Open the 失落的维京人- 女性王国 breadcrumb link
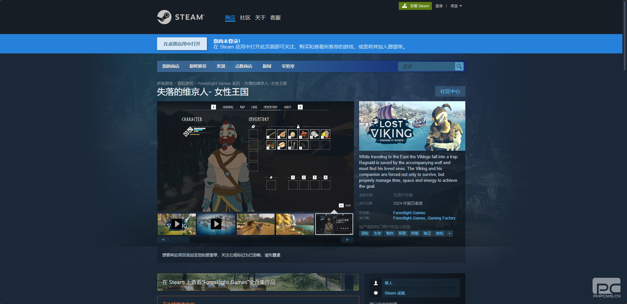The height and width of the screenshot is (304, 627). pos(266,84)
